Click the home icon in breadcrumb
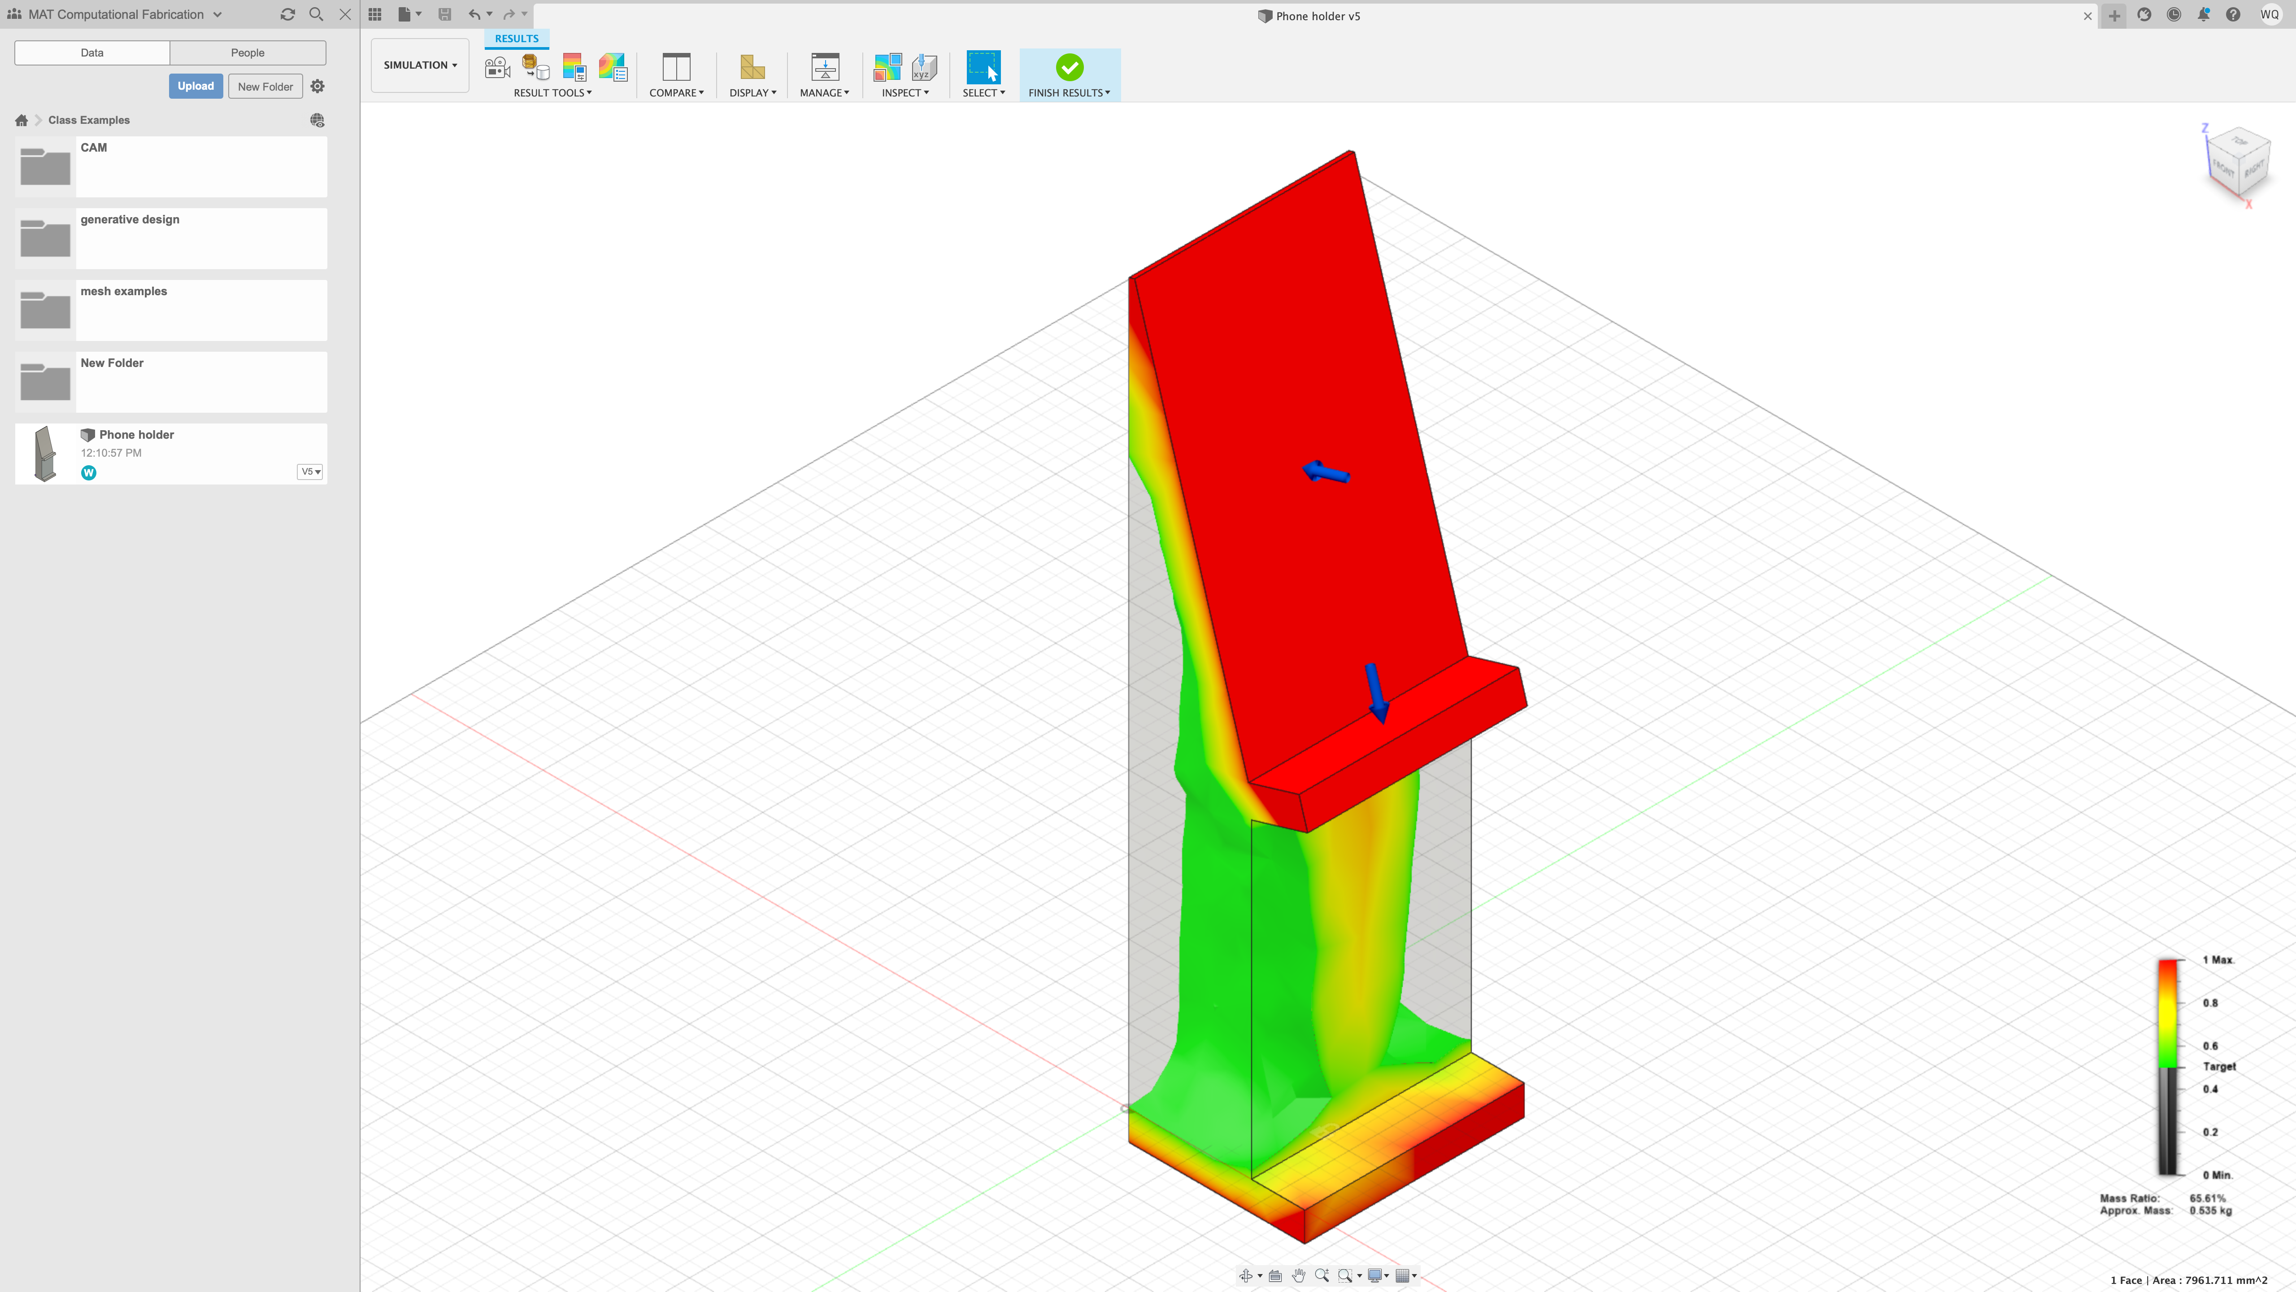The width and height of the screenshot is (2296, 1292). [x=22, y=120]
